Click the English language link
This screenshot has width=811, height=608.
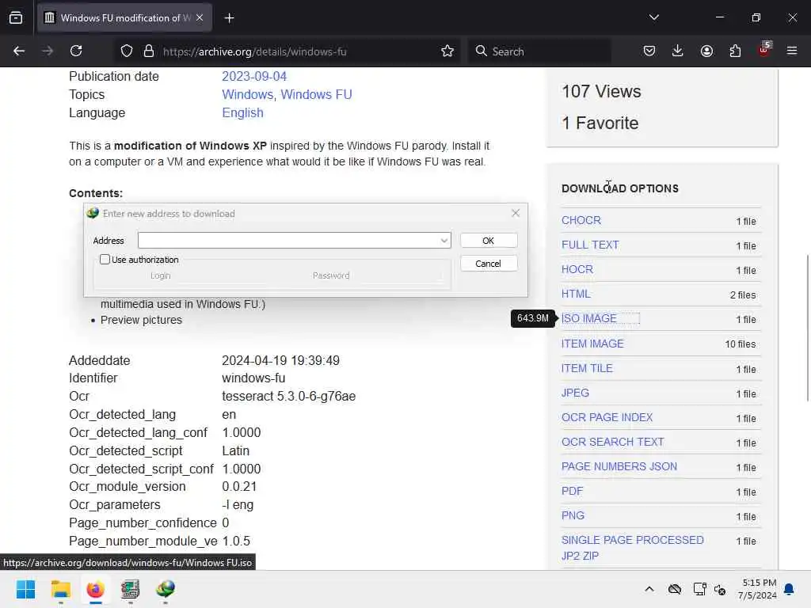pyautogui.click(x=242, y=112)
